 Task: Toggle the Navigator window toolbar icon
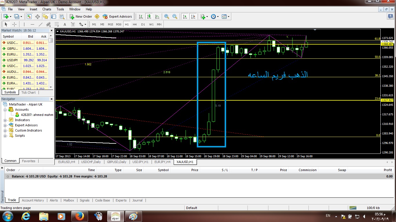point(46,16)
